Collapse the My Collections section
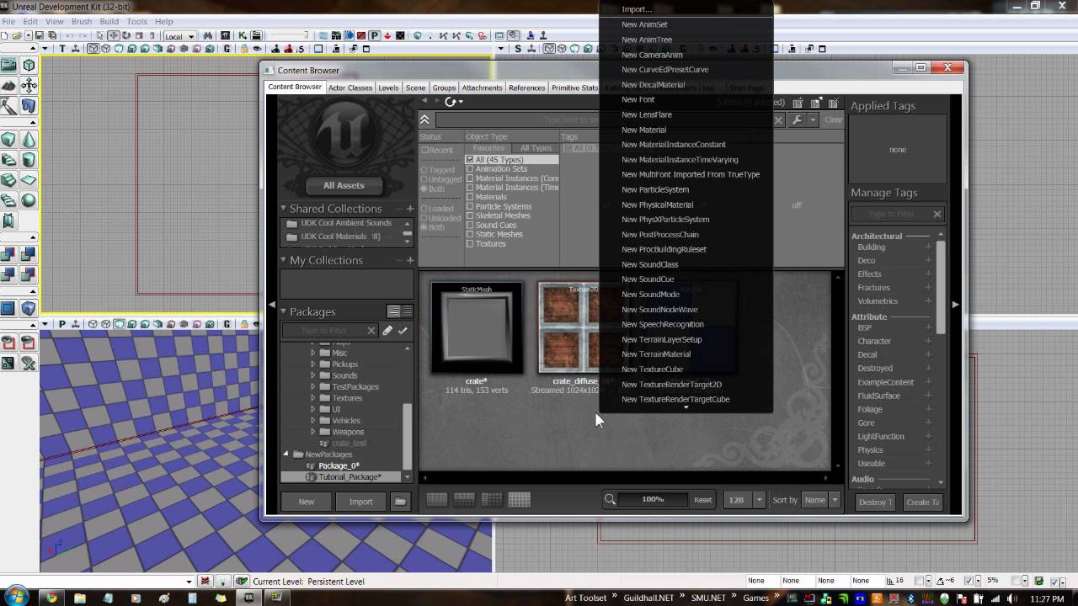1078x606 pixels. click(x=284, y=260)
